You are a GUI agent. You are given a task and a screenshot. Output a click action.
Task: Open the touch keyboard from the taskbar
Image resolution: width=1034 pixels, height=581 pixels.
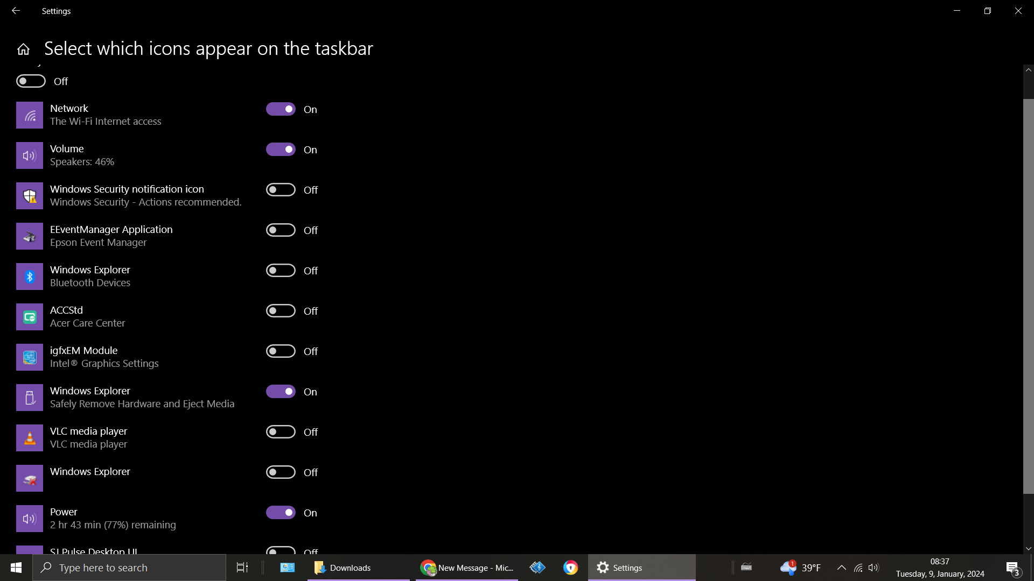click(x=746, y=567)
